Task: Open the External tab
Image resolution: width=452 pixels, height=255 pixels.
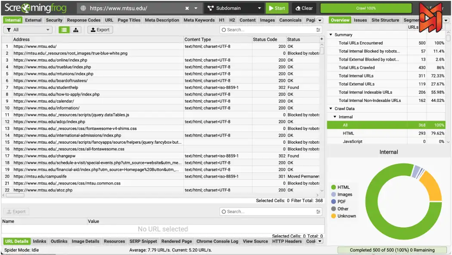Action: (33, 20)
